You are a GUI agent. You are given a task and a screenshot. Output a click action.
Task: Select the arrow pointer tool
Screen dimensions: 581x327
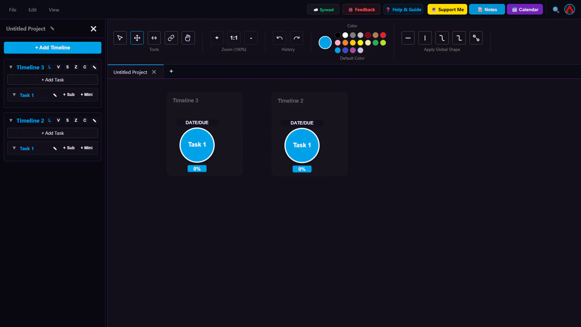[x=120, y=38]
